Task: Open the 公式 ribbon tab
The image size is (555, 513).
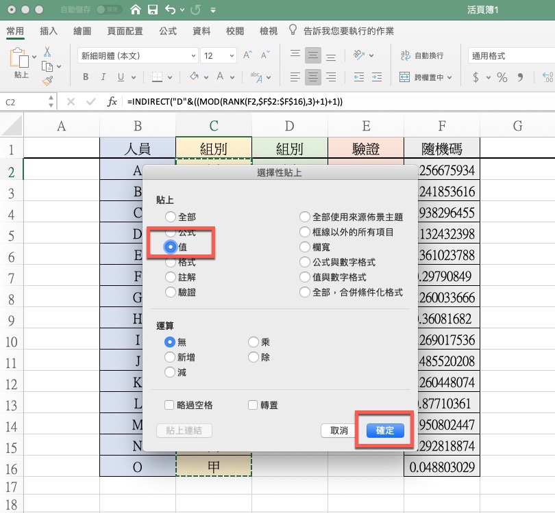Action: pos(168,31)
